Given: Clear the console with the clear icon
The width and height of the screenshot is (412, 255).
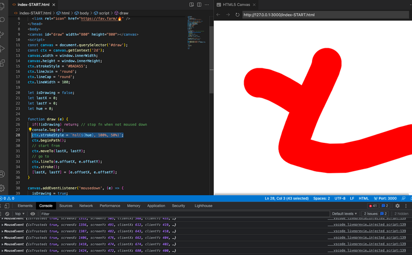Looking at the screenshot, I should pos(7,213).
